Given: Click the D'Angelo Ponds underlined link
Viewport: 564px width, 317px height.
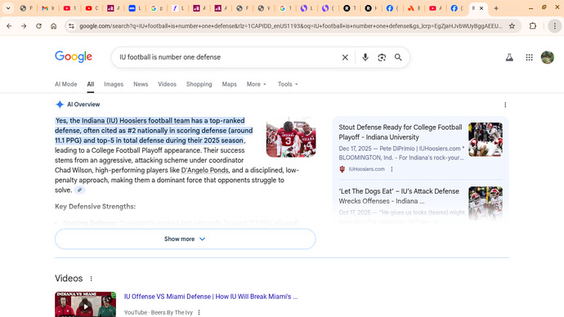Looking at the screenshot, I should pyautogui.click(x=204, y=170).
